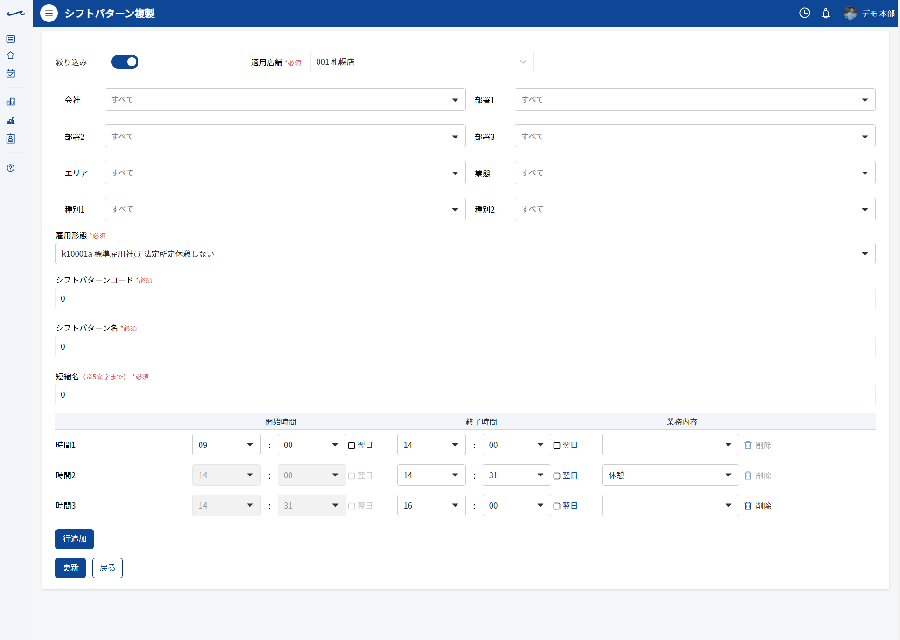
Task: Click the clock icon in header
Action: pyautogui.click(x=804, y=13)
